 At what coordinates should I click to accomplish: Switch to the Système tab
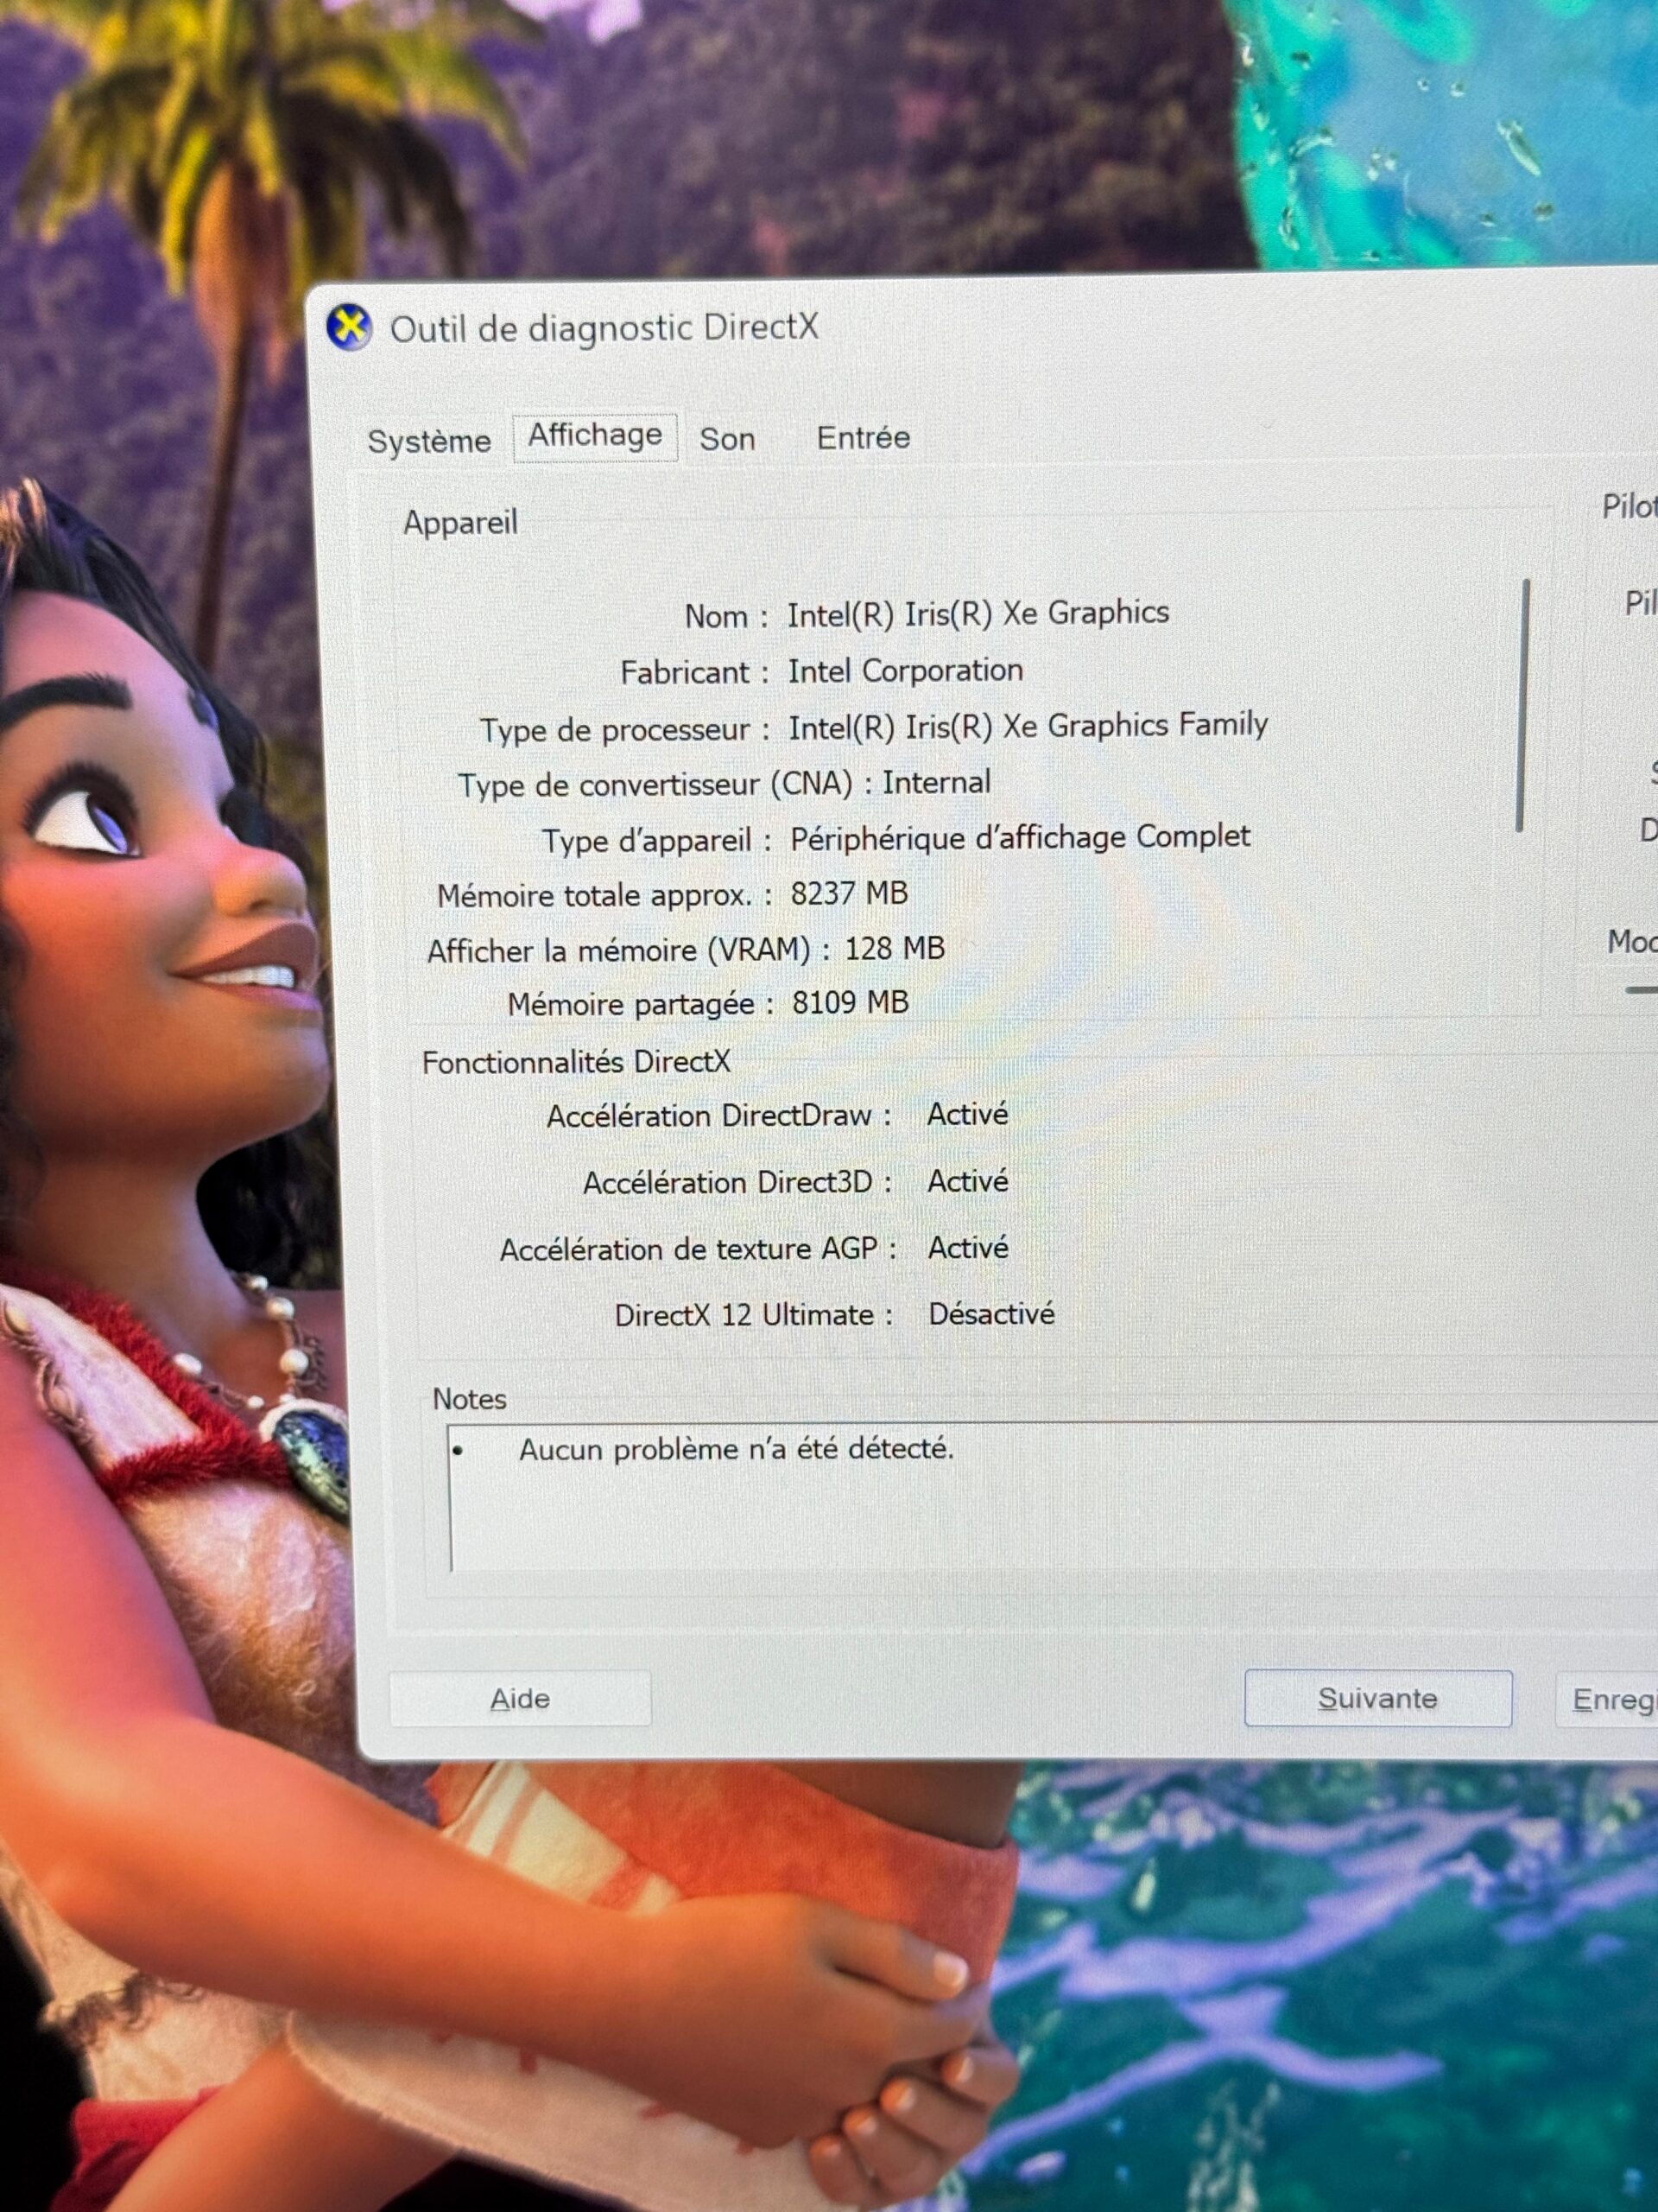(428, 441)
